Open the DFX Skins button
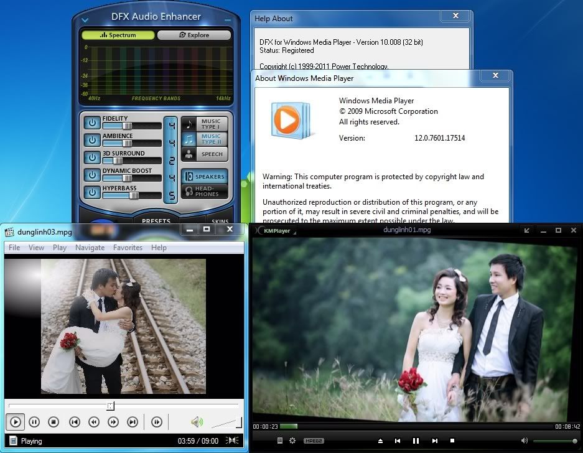The width and height of the screenshot is (583, 453). 220,220
